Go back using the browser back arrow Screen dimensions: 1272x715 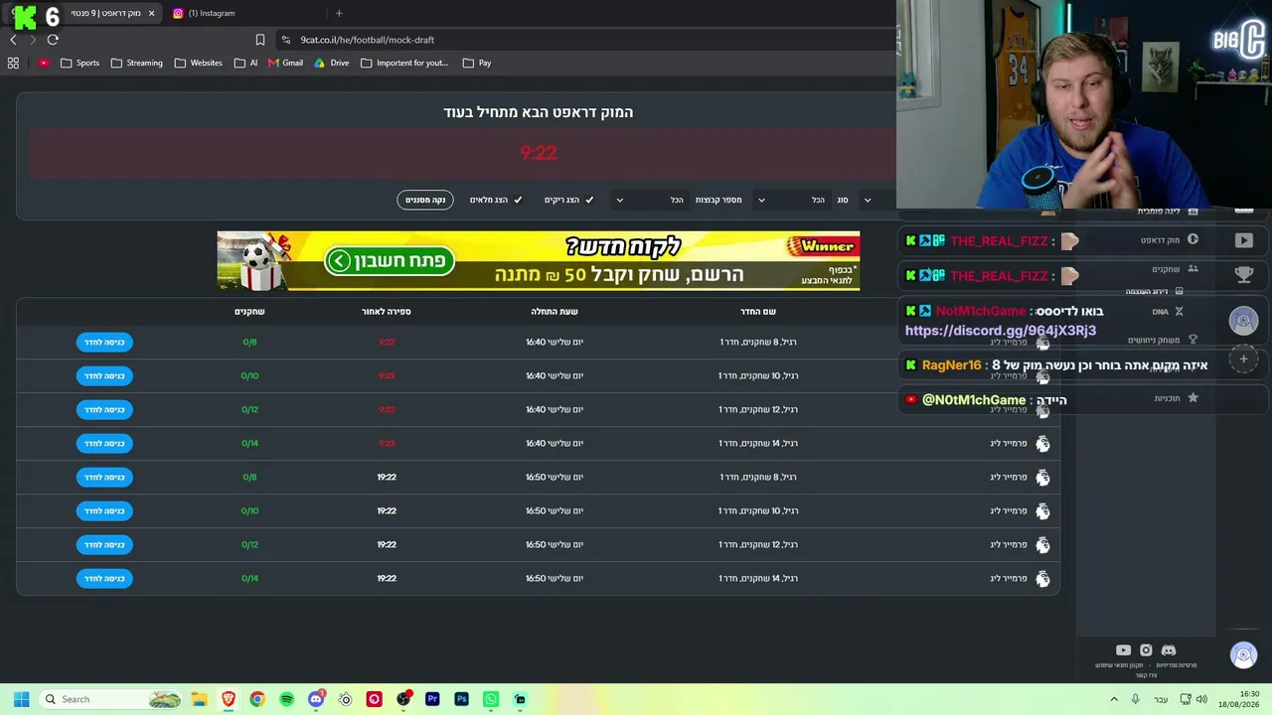(13, 40)
